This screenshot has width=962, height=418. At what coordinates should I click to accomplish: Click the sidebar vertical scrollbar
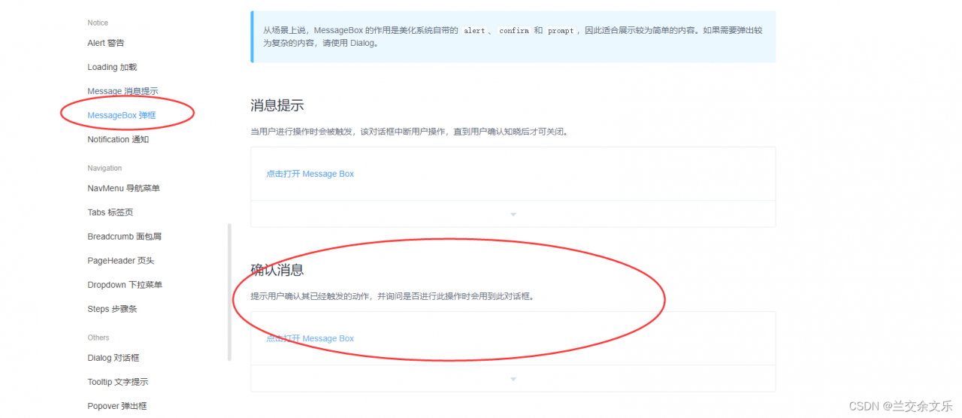229,292
